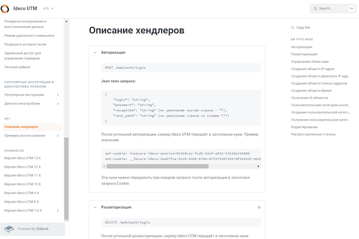Jump to Получение пользовательских категорий outline link

click(x=320, y=120)
